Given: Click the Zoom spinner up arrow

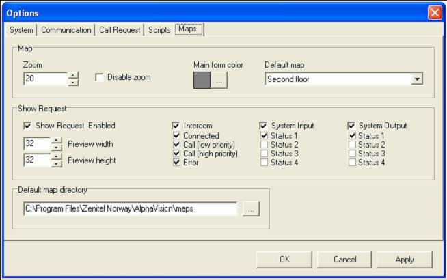Looking at the screenshot, I should pyautogui.click(x=74, y=74).
